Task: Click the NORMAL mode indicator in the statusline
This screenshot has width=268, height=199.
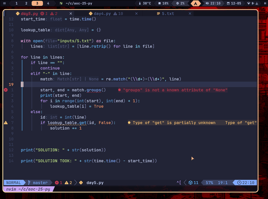Action: (x=13, y=183)
